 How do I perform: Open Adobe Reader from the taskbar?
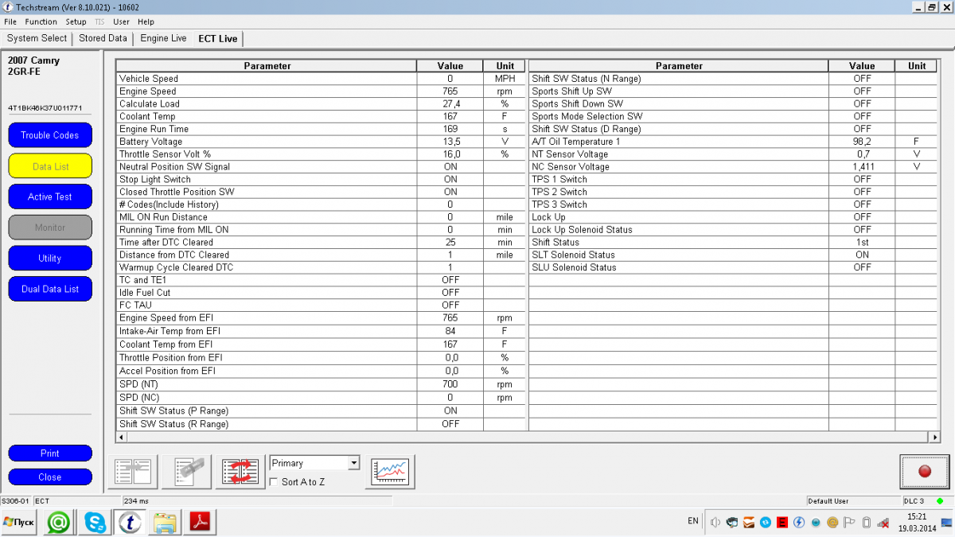click(x=200, y=523)
